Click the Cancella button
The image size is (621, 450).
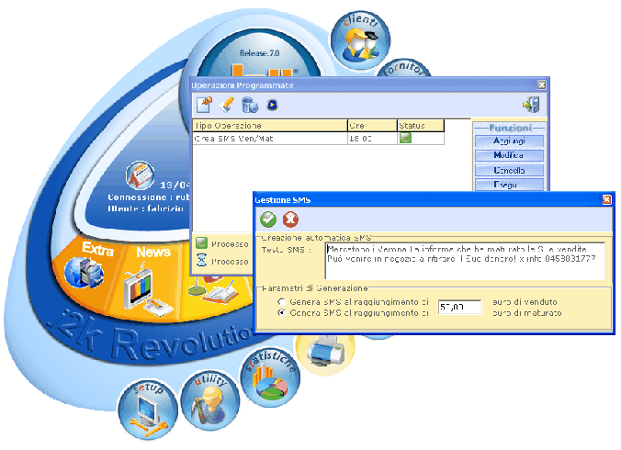tap(509, 171)
